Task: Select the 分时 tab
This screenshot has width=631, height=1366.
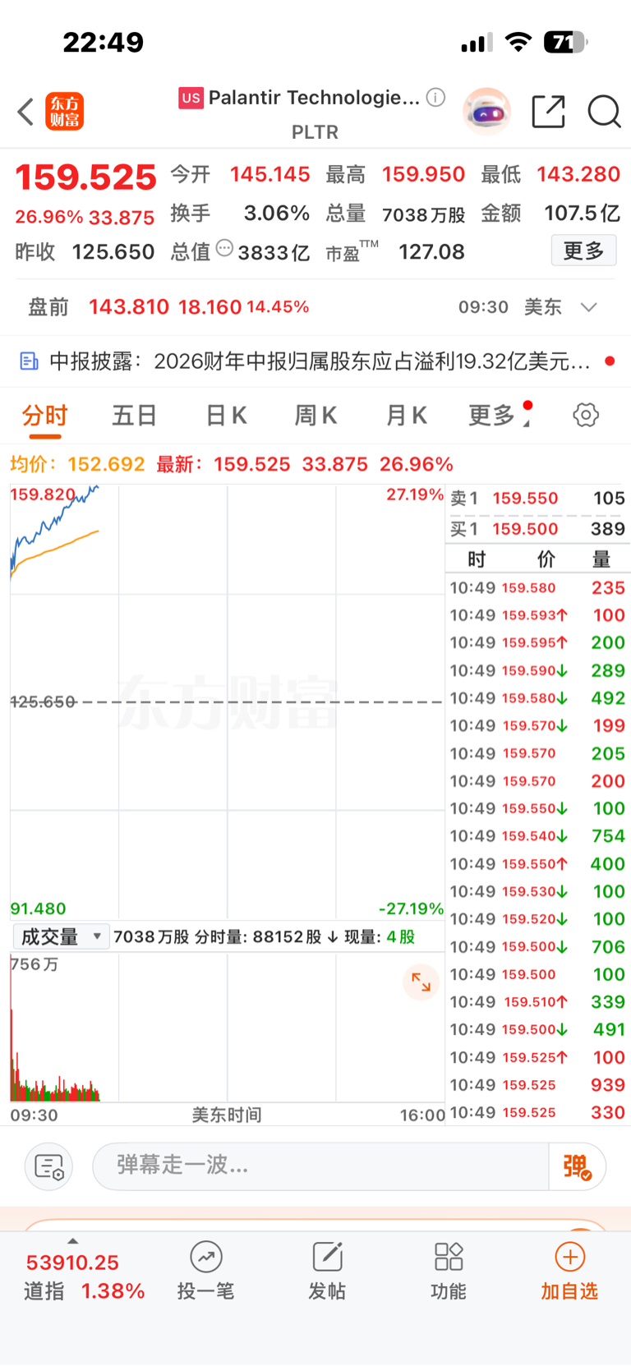Action: [44, 415]
